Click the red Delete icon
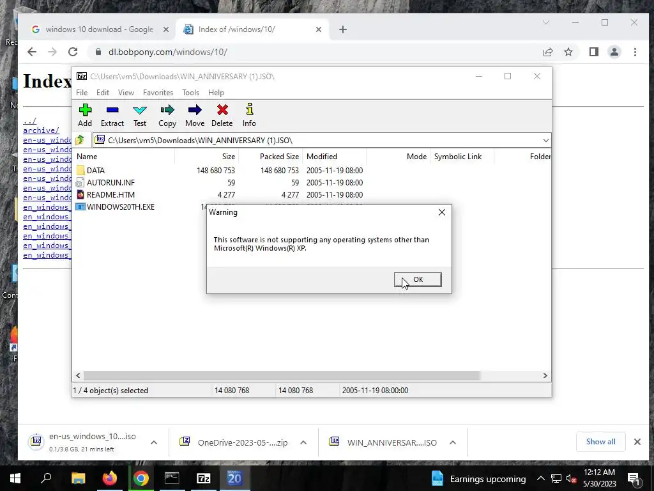This screenshot has height=491, width=654. point(222,115)
